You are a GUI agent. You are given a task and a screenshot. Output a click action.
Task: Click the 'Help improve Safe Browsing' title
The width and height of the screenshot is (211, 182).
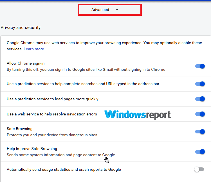(32, 149)
